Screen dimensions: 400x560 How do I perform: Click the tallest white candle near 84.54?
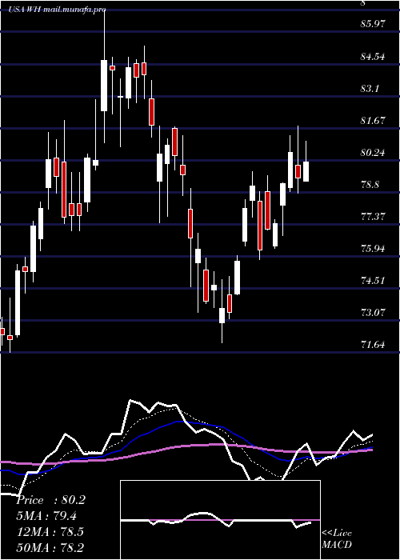[104, 86]
